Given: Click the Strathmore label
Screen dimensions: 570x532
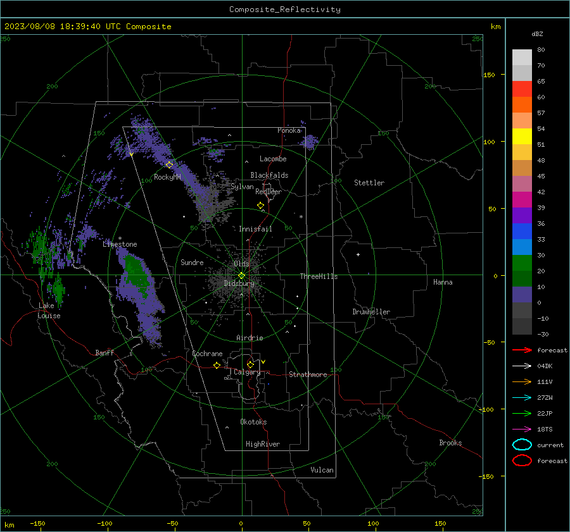Looking at the screenshot, I should tap(308, 374).
